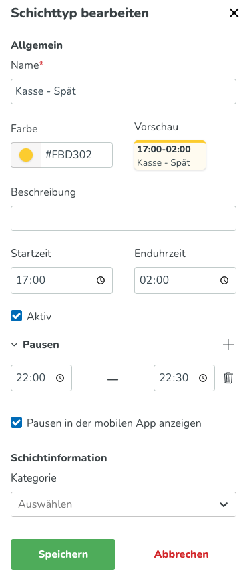
Task: Click the empty Beschreibung field
Action: (123, 218)
